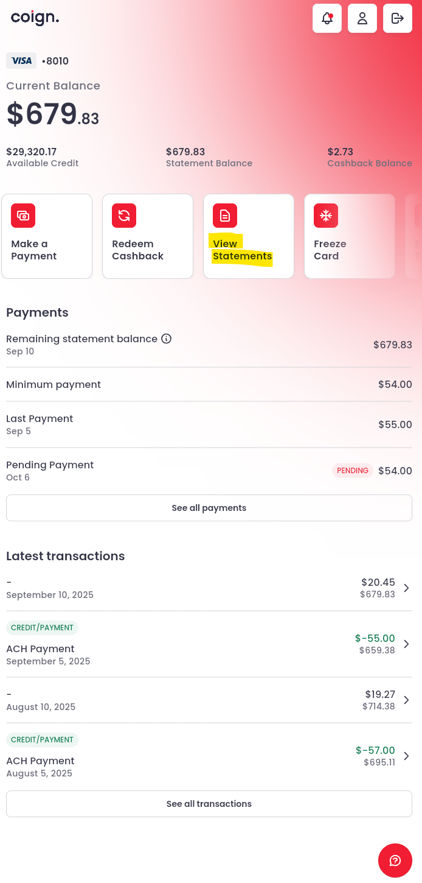Expand the September 5 ACH Payment chevron
Image resolution: width=422 pixels, height=883 pixels.
[x=407, y=644]
